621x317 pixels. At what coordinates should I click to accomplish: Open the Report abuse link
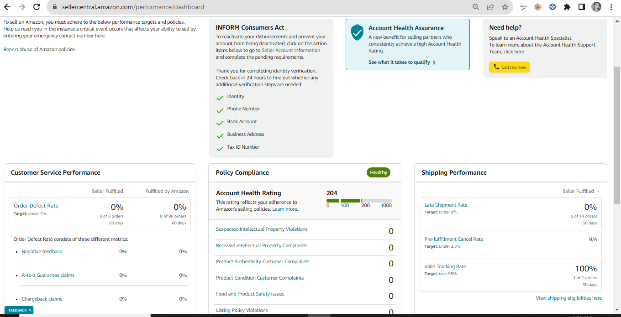[x=18, y=49]
